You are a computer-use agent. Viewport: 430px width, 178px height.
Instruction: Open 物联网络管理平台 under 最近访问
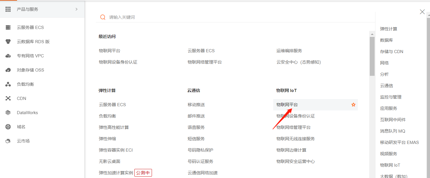205,62
